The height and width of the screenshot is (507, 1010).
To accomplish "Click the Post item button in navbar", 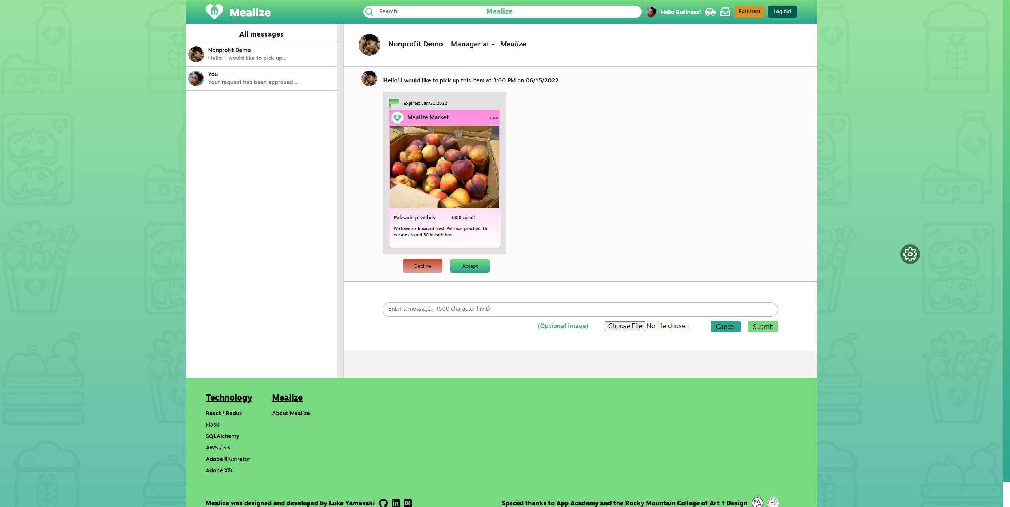I will pyautogui.click(x=749, y=12).
